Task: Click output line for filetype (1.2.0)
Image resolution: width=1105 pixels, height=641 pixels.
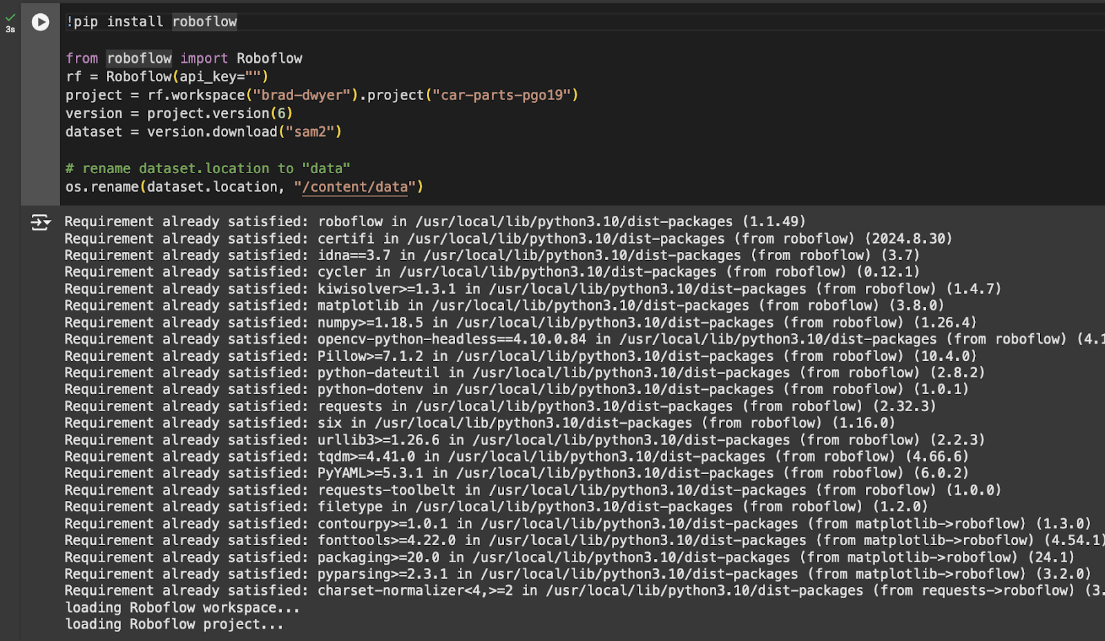Action: pos(497,506)
